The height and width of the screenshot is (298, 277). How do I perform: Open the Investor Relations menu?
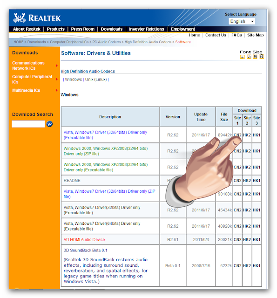click(x=147, y=29)
